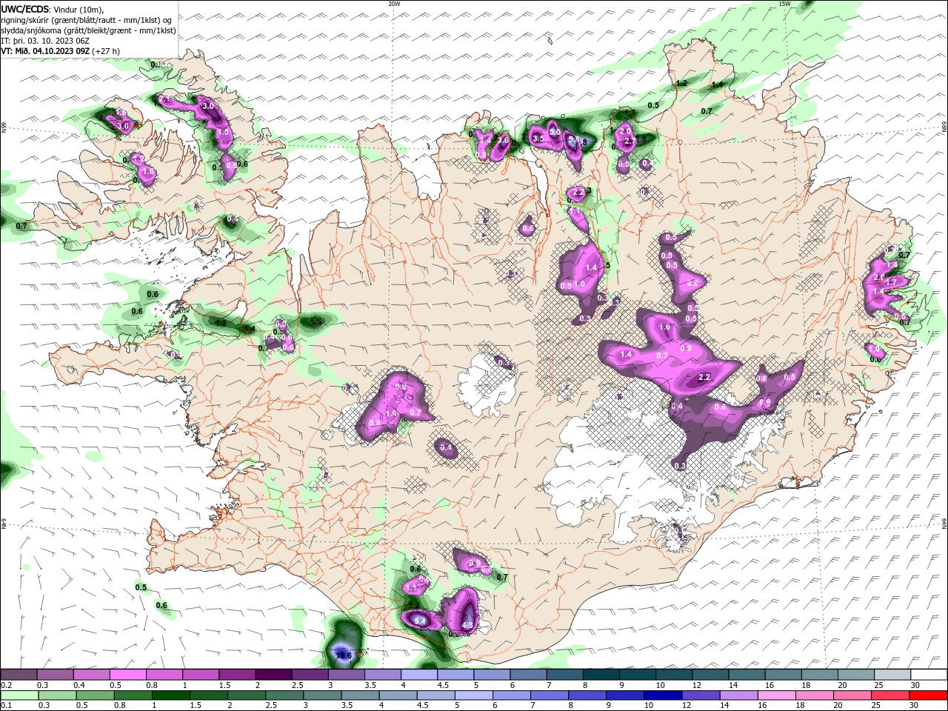This screenshot has height=711, width=948.
Task: Select the 'IT: þri. 03. 10. 2023 06Z' line
Action: (45, 41)
